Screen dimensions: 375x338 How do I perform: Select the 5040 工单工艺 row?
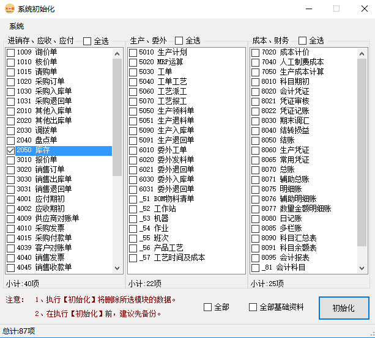(x=187, y=82)
